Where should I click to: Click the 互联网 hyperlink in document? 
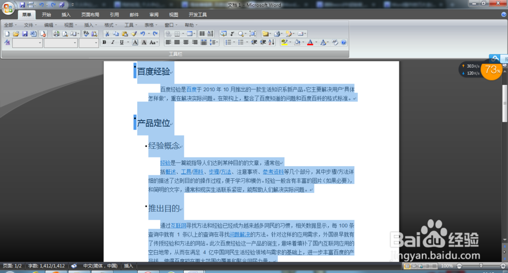pos(178,225)
